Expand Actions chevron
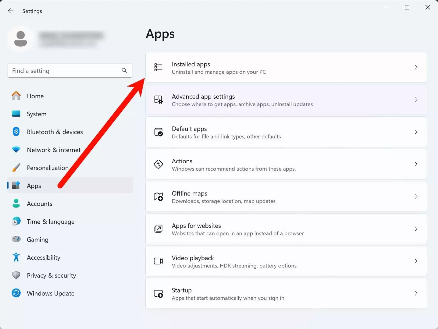Screen dimensions: 438x329 [416, 164]
